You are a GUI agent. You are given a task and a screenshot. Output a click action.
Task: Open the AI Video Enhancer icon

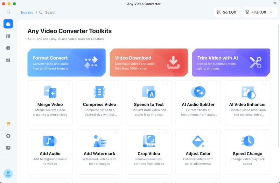pyautogui.click(x=248, y=92)
